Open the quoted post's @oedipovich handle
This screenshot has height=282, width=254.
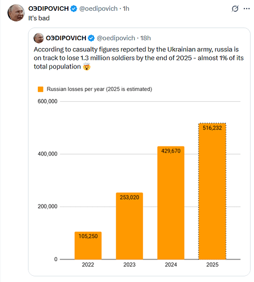click(116, 38)
